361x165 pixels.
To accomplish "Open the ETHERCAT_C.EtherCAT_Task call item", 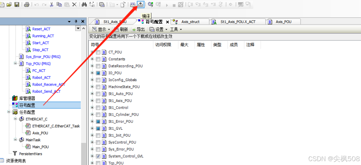I will [56, 126].
